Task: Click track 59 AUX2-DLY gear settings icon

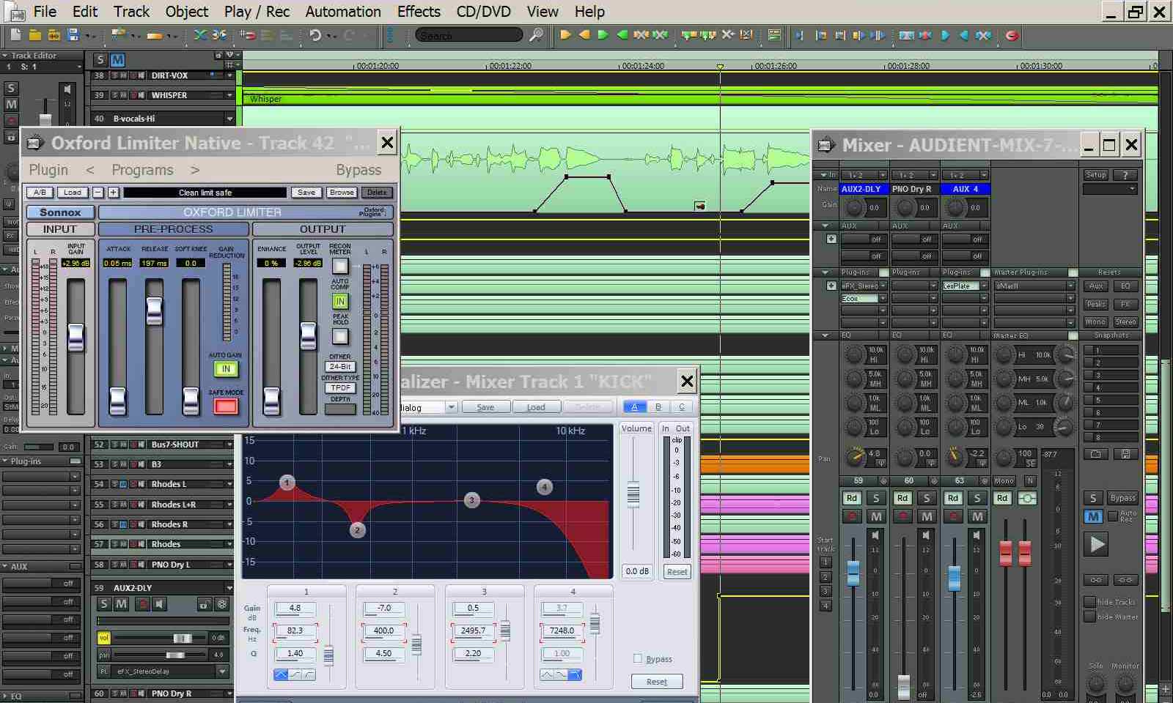Action: 222,604
